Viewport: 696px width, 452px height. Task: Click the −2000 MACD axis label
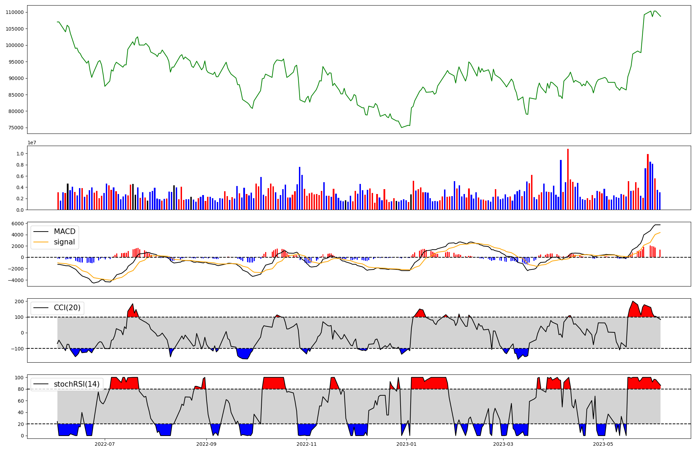click(x=16, y=269)
